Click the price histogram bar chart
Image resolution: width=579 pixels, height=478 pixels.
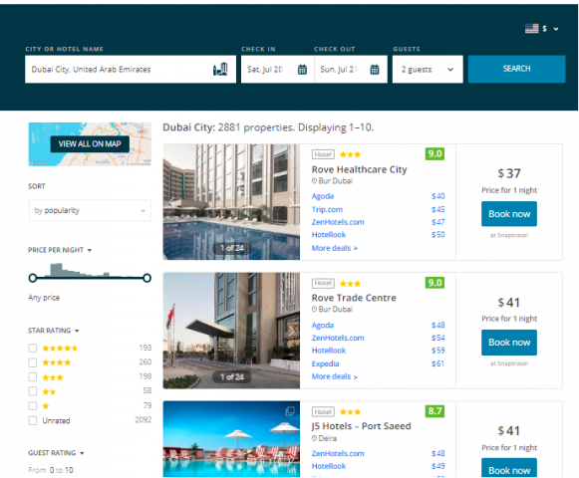pos(90,270)
